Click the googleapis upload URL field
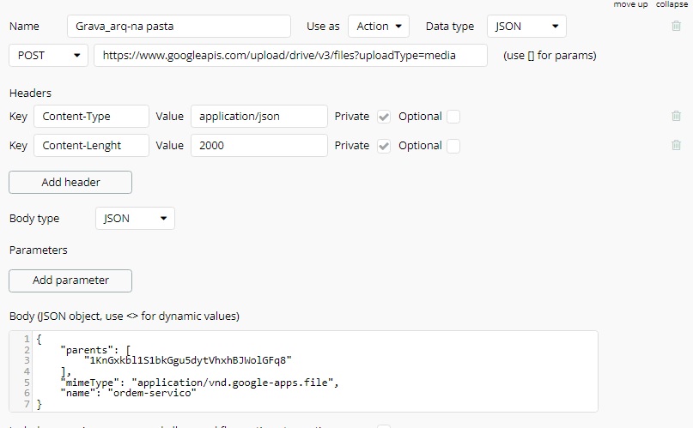The image size is (693, 428). click(290, 56)
